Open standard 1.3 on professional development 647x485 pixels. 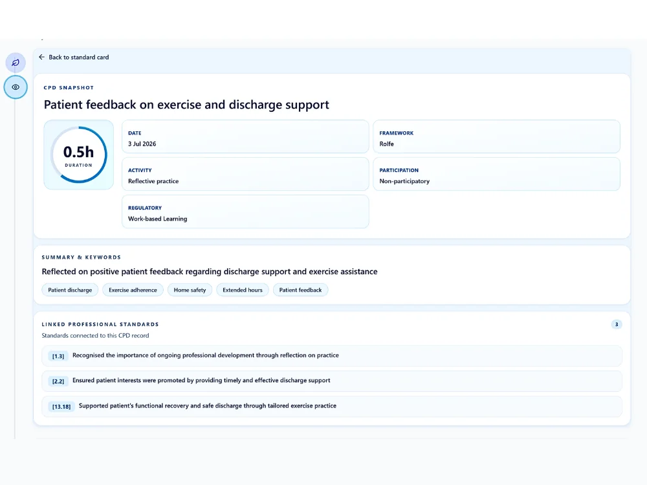click(x=332, y=356)
